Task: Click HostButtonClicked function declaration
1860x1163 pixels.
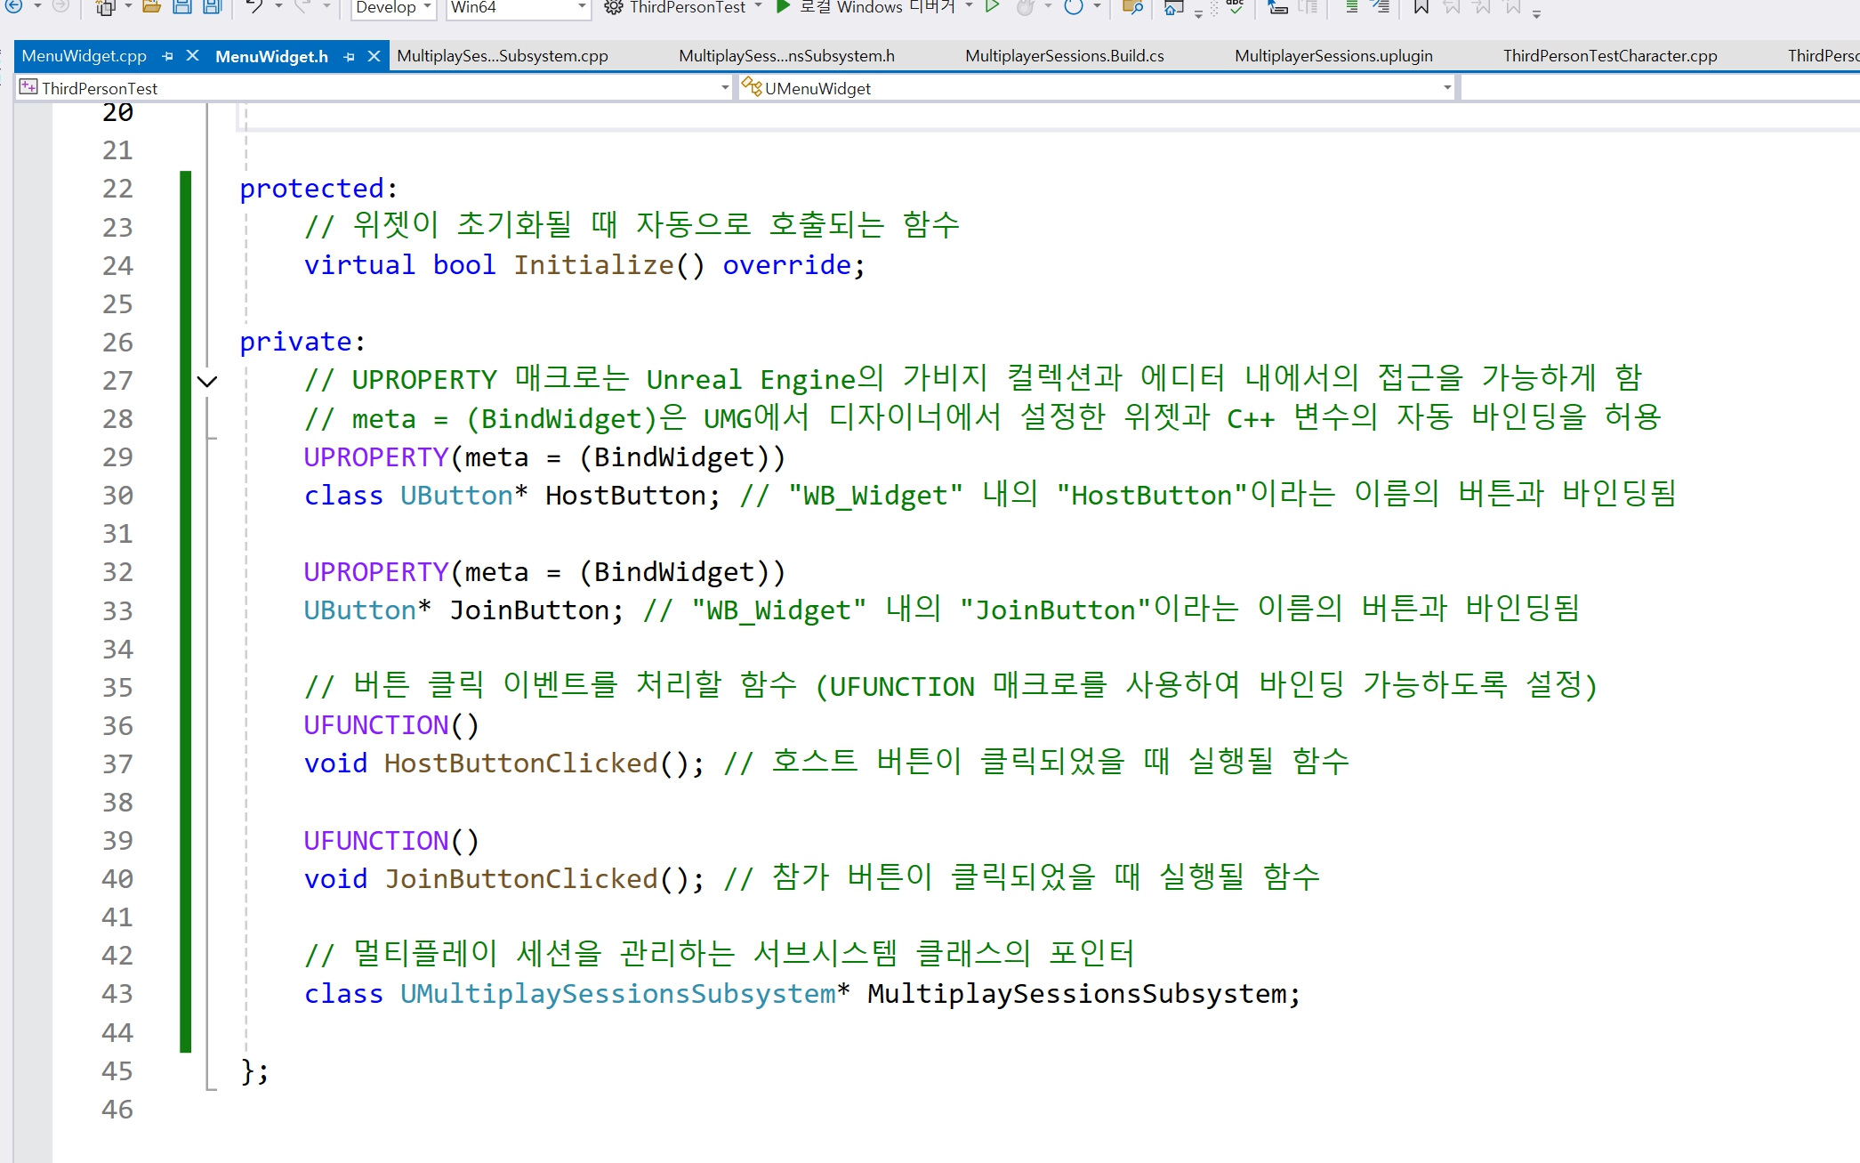Action: point(520,763)
